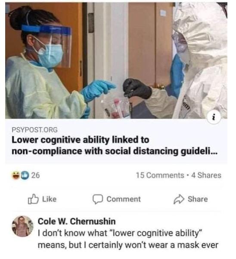Click the gray link card caption area
The width and height of the screenshot is (236, 259).
coord(116,141)
